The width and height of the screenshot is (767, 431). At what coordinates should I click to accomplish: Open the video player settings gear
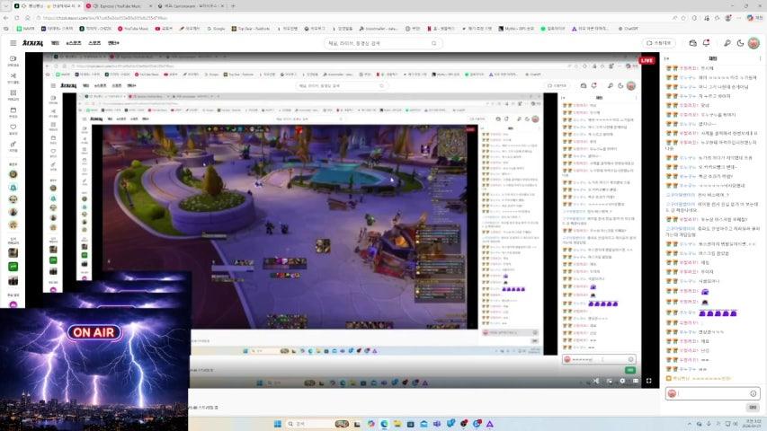point(622,381)
